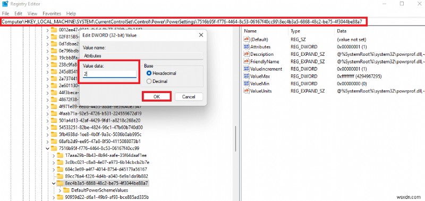Click the ValueUnits string value icon
Viewport: 425px width, 201px height.
tap(246, 91)
